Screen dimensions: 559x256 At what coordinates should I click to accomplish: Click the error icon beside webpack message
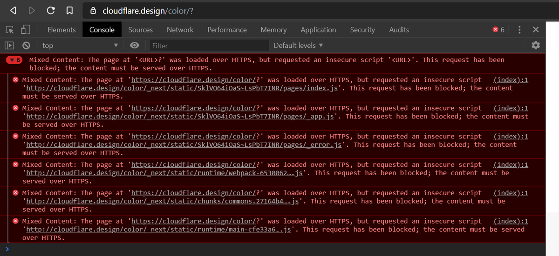[16, 165]
